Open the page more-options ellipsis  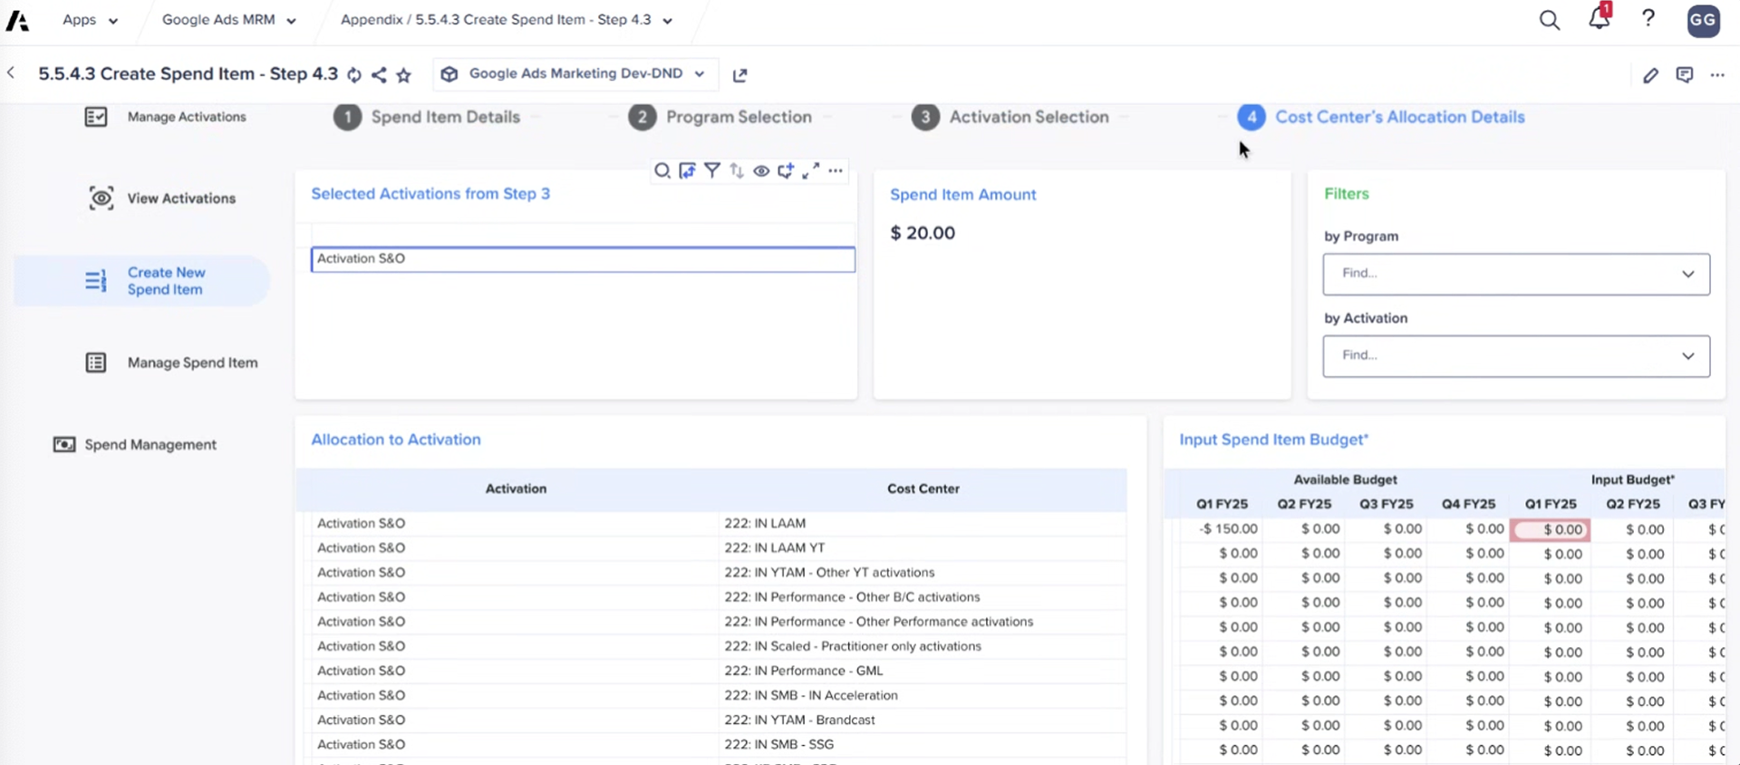(x=1717, y=75)
